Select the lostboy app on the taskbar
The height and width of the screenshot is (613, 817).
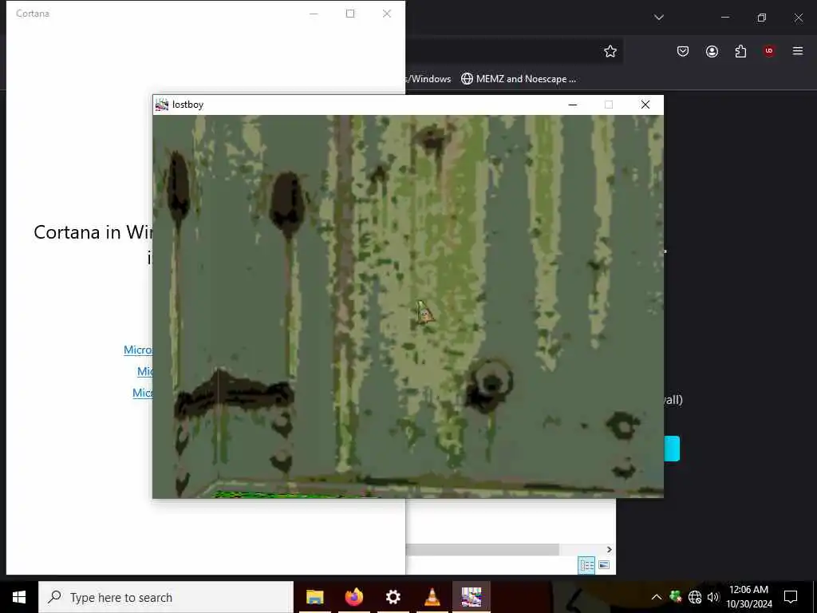(x=471, y=597)
